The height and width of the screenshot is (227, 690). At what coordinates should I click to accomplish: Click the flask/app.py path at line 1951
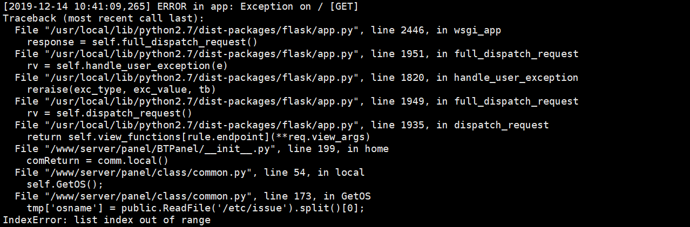tap(202, 54)
